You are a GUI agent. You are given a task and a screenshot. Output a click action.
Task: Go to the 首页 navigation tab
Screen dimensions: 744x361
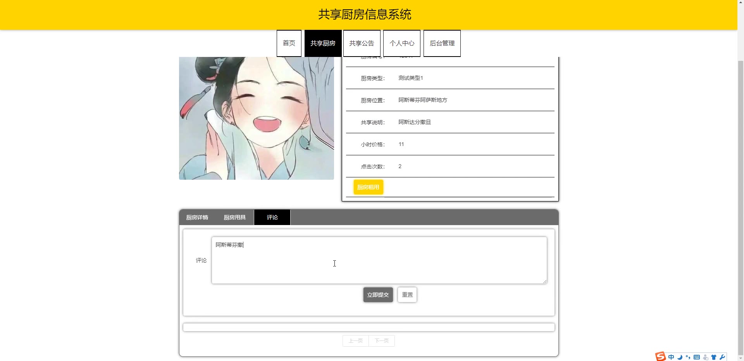tap(289, 43)
